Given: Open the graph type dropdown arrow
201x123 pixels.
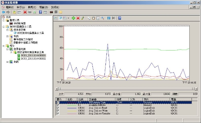Looking at the screenshot, I should pos(68,18).
